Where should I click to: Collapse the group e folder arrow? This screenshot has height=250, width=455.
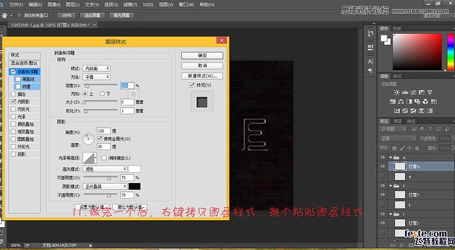click(x=391, y=158)
